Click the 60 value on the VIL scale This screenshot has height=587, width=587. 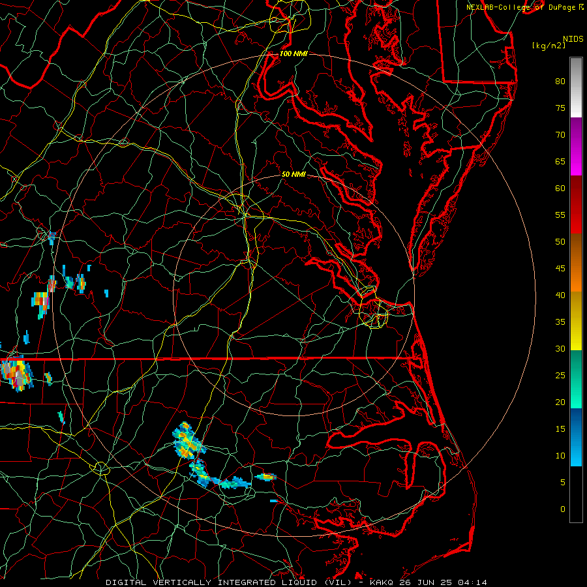point(560,188)
